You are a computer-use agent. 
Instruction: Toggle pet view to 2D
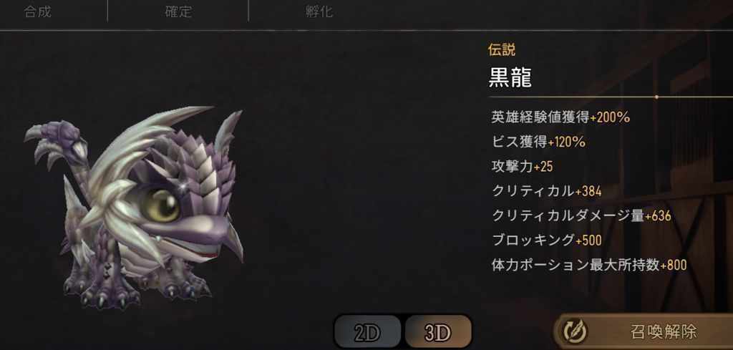click(367, 332)
